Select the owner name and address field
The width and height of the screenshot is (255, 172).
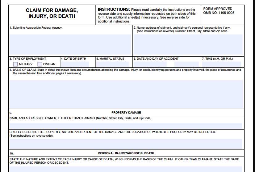[126, 126]
